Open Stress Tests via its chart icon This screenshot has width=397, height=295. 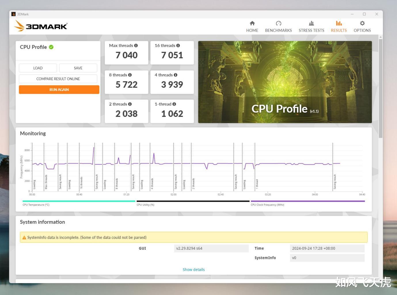(311, 23)
